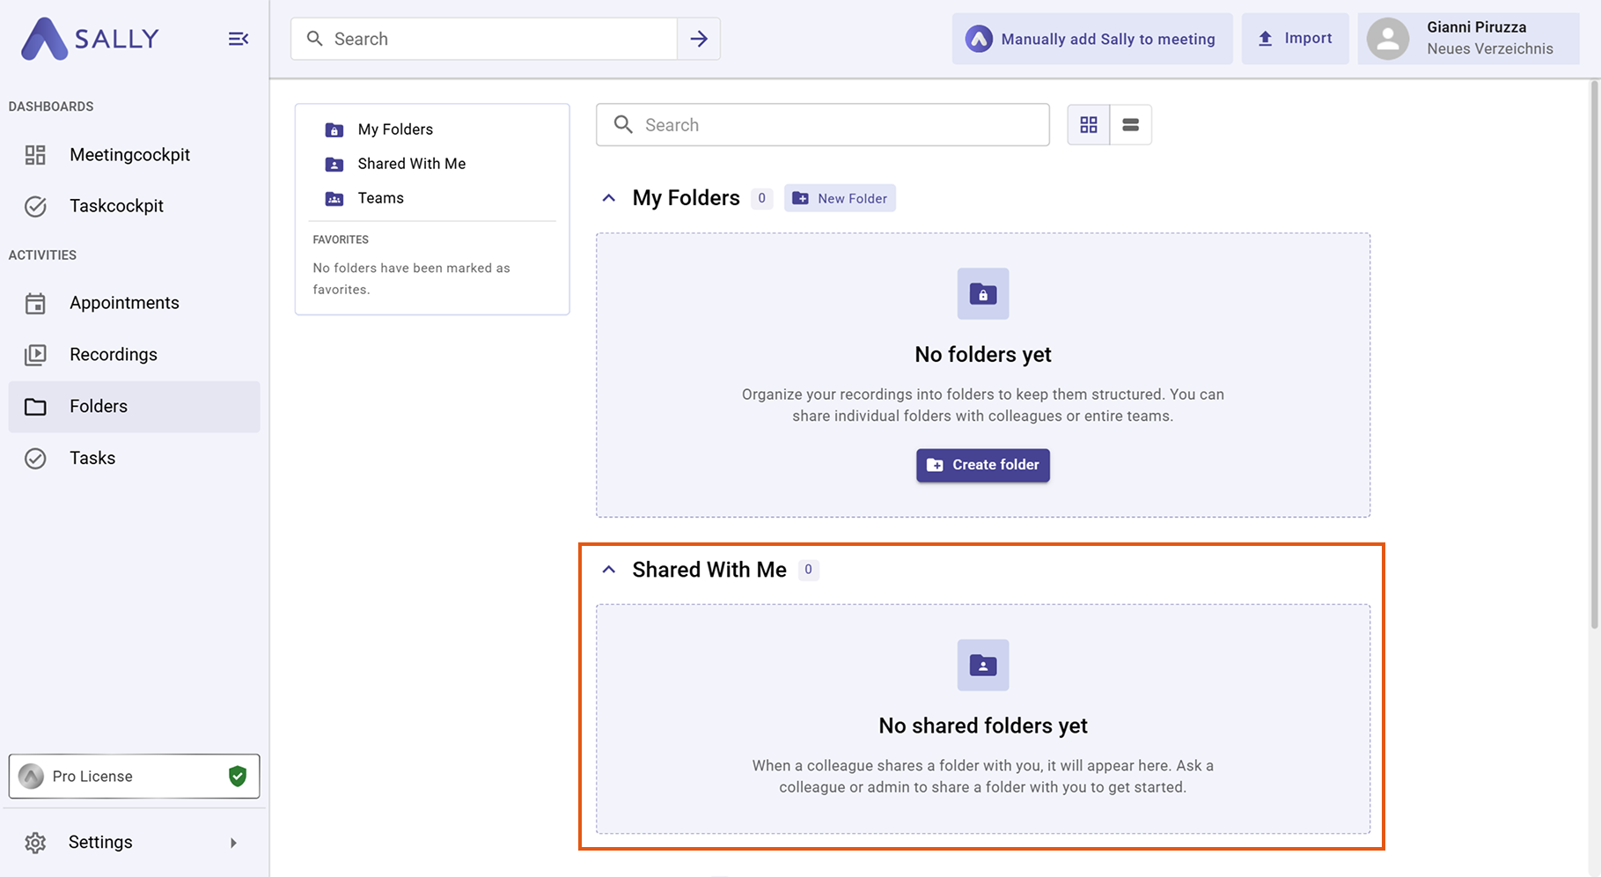
Task: Click the Sally logo
Action: click(90, 39)
